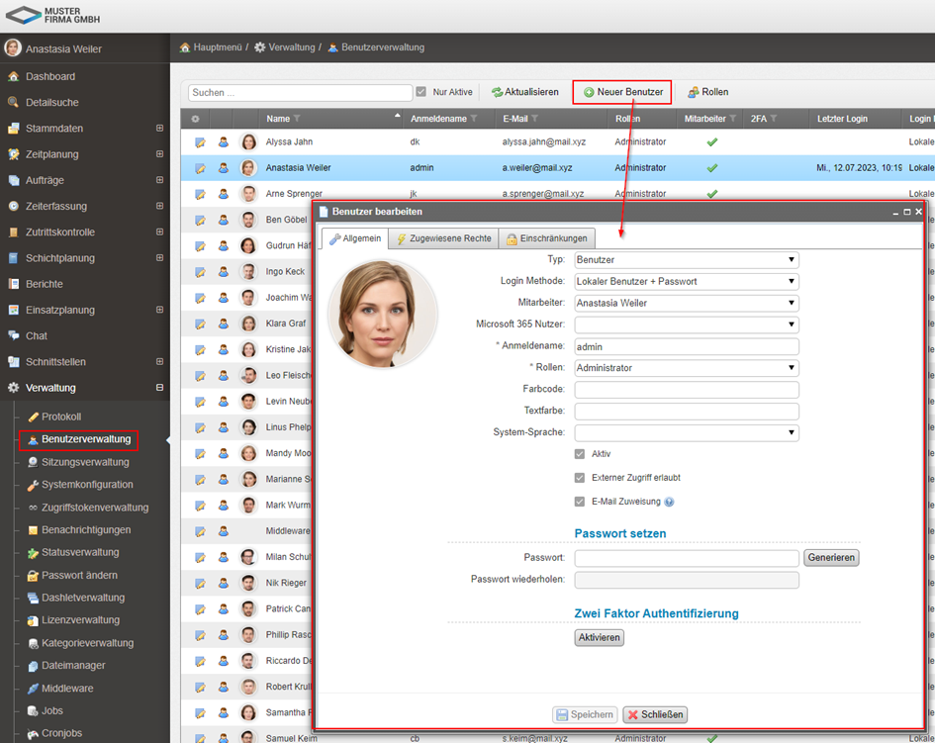Click the user icon in Arne Sprenger's row
The image size is (935, 743).
point(223,194)
